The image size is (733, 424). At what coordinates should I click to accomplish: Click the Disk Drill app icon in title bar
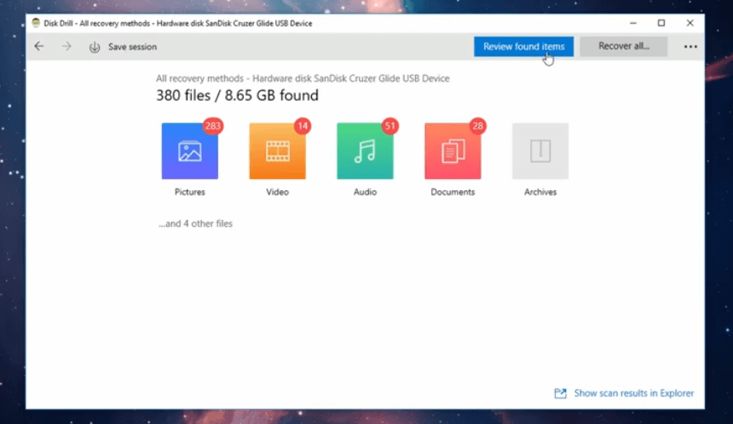(36, 23)
